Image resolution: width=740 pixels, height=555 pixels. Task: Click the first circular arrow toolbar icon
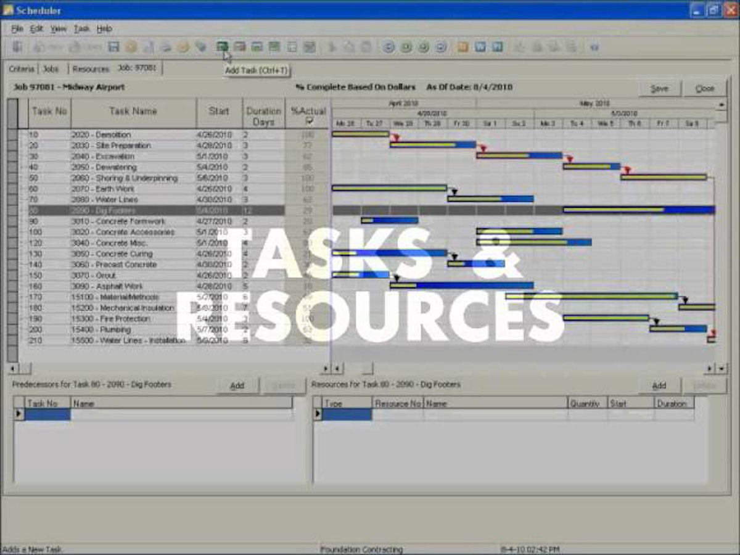[x=387, y=46]
